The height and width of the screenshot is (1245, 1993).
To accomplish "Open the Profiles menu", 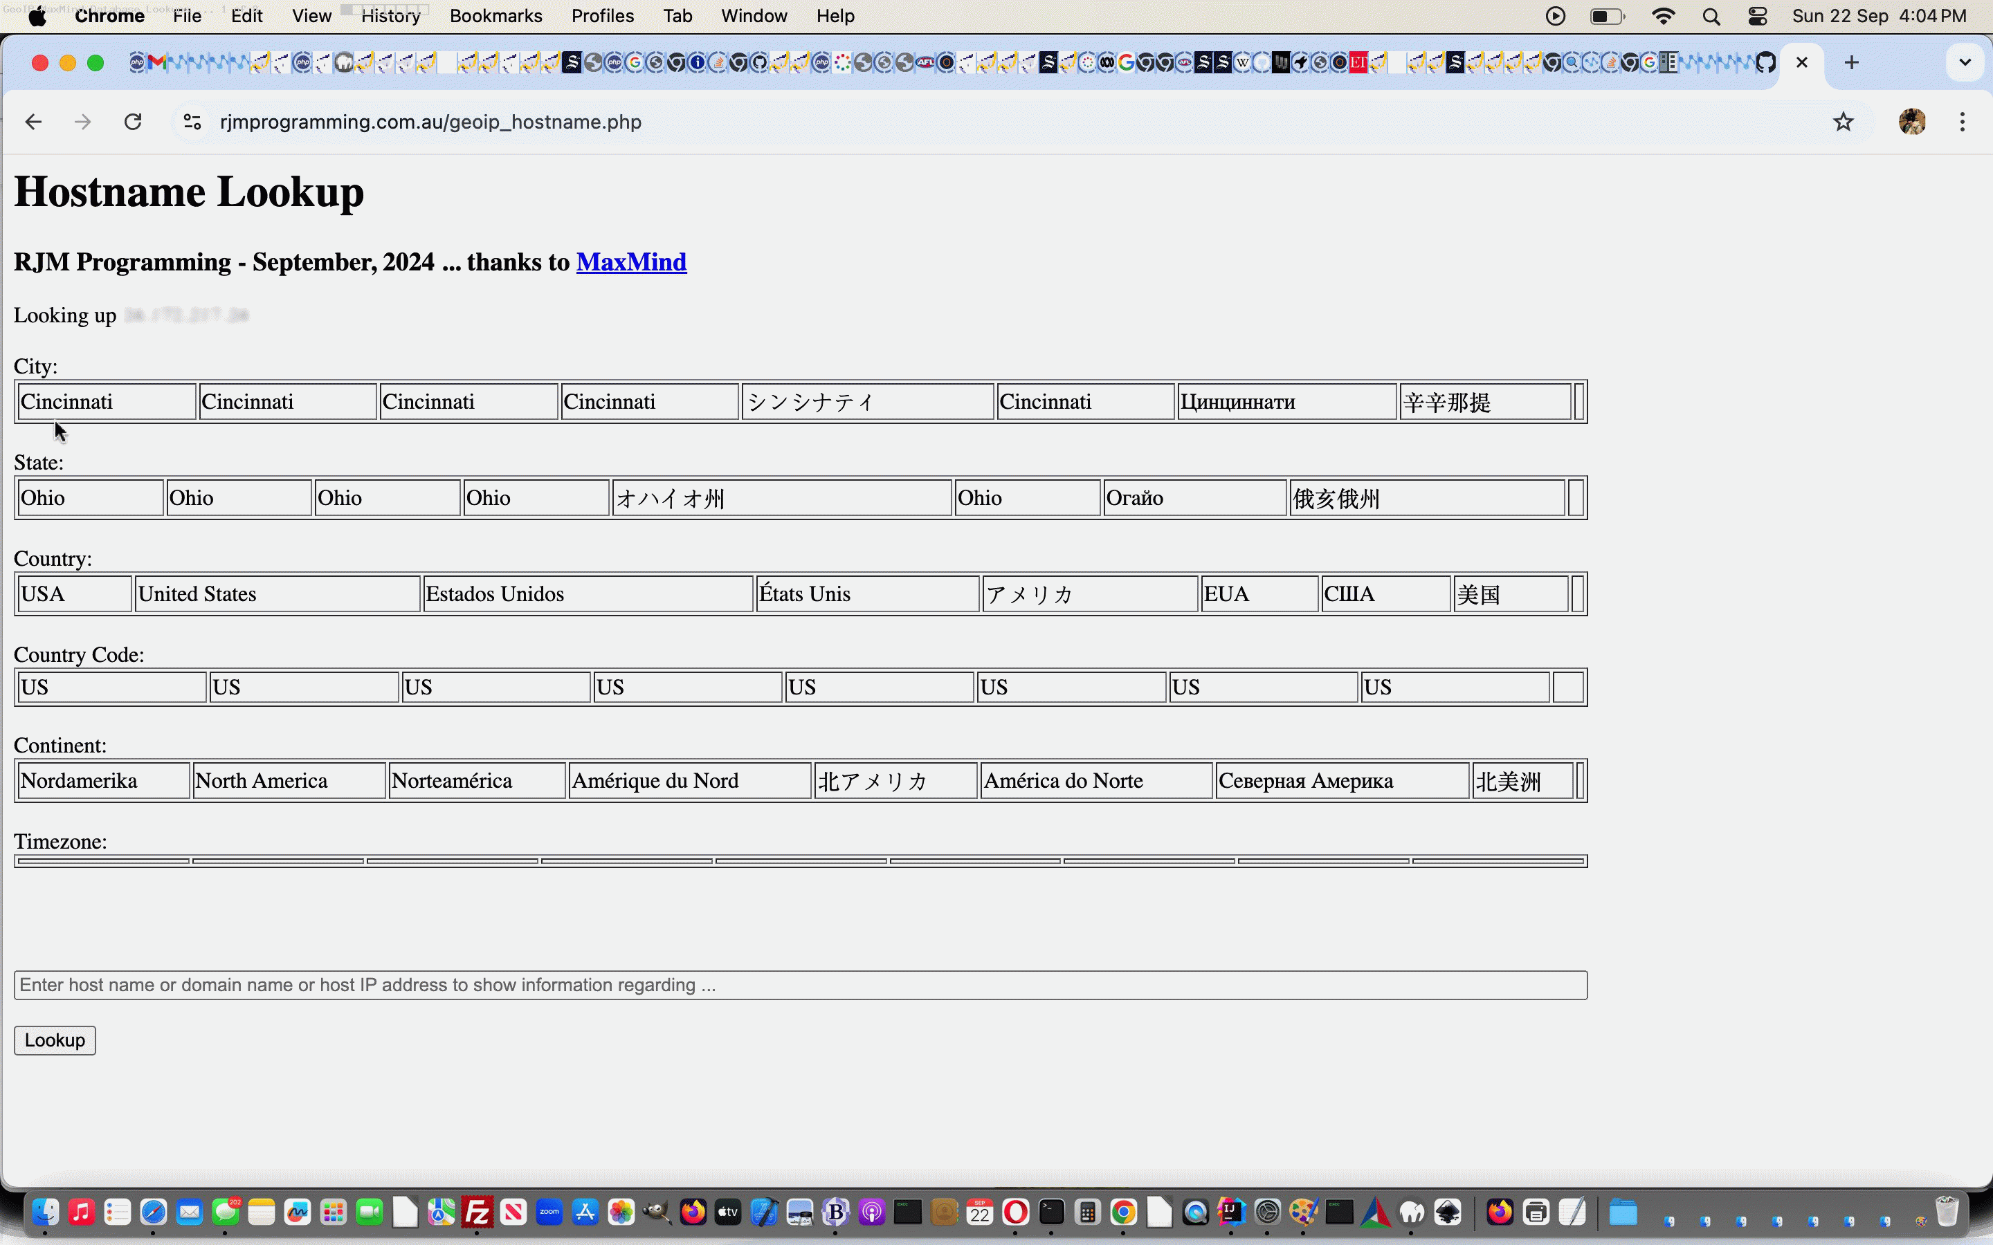I will [x=602, y=17].
